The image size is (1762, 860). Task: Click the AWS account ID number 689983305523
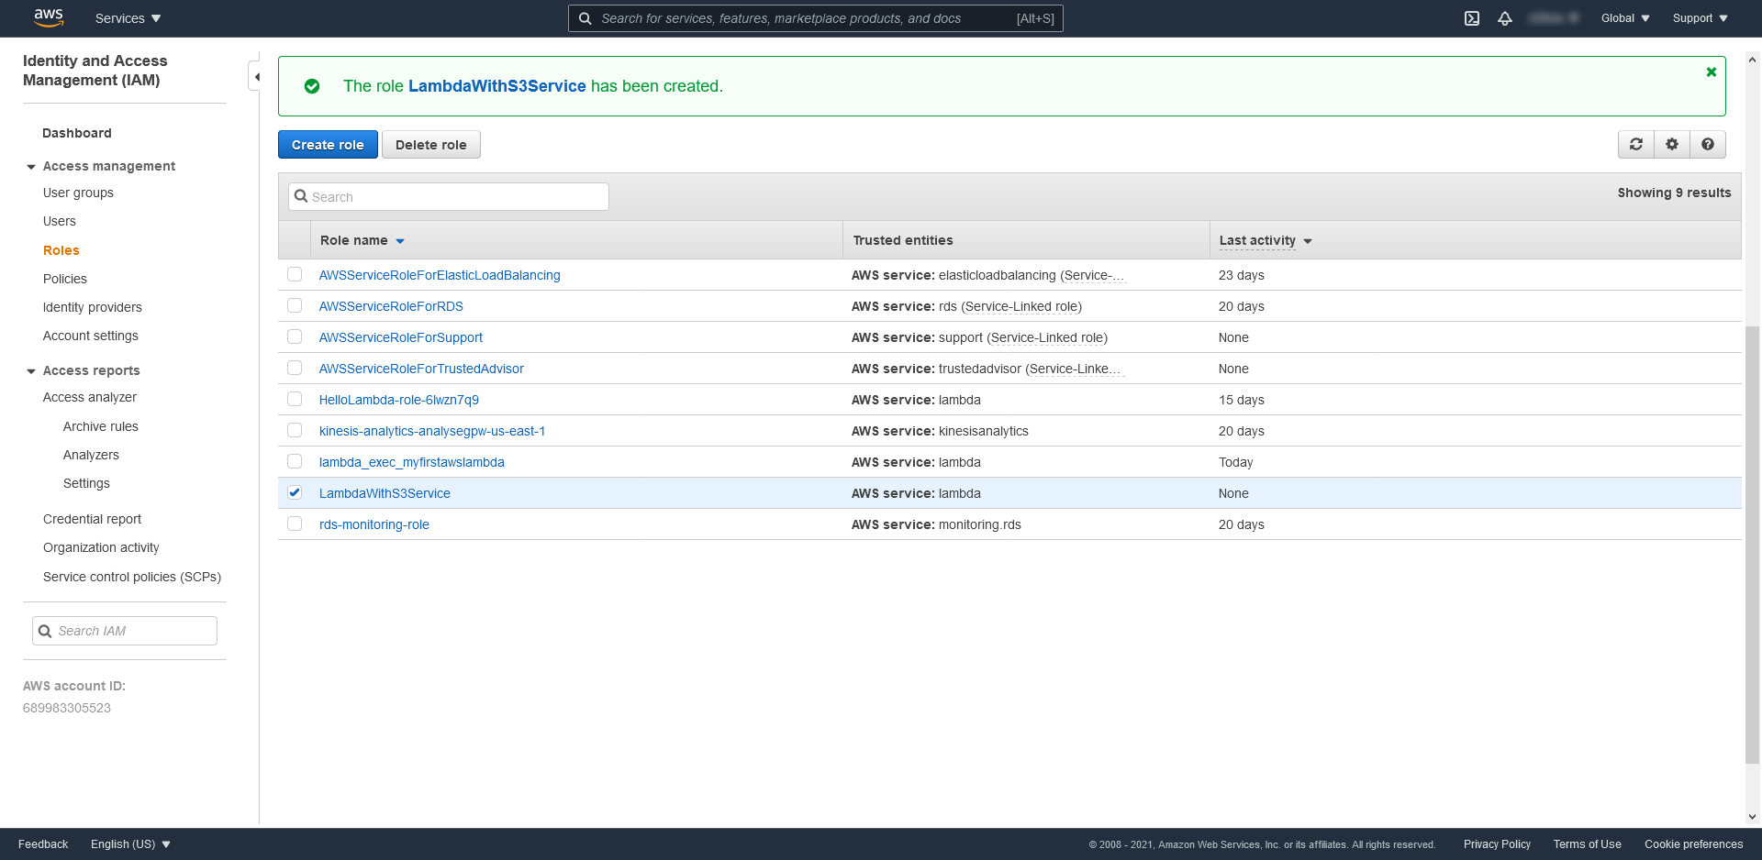point(67,708)
